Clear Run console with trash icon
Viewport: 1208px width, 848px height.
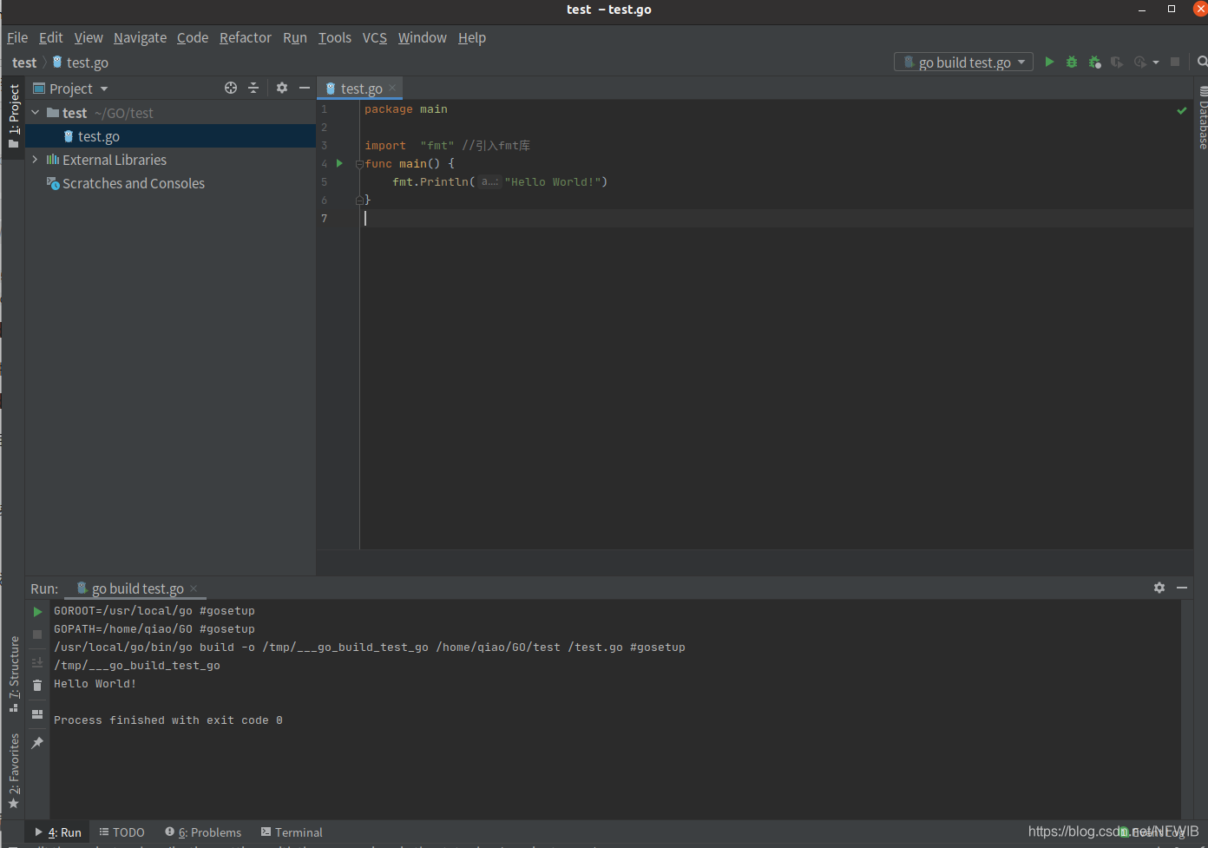tap(37, 686)
